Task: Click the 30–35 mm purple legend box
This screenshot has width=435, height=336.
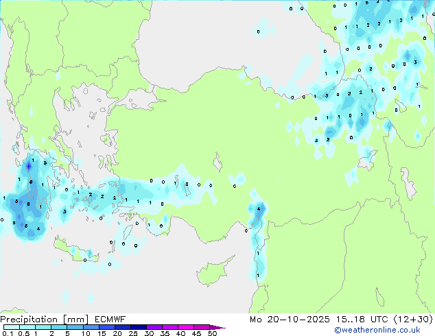Action: pos(154,327)
